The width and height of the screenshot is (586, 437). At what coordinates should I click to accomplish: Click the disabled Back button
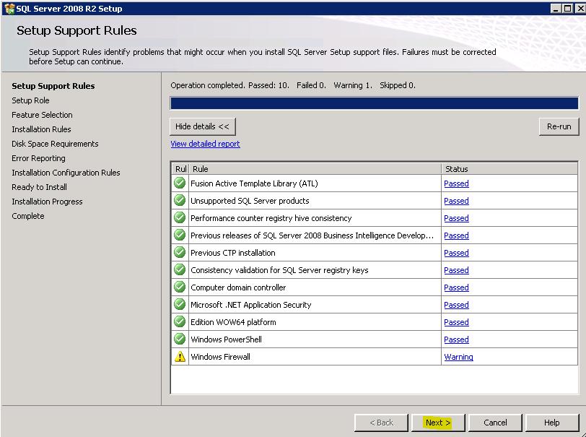(381, 423)
